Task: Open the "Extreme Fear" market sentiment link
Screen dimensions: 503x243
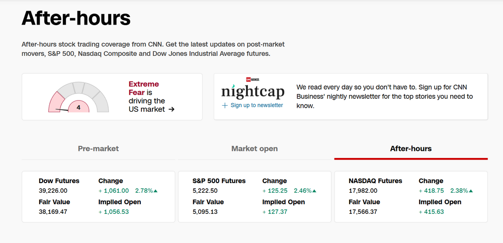Action: (x=144, y=88)
